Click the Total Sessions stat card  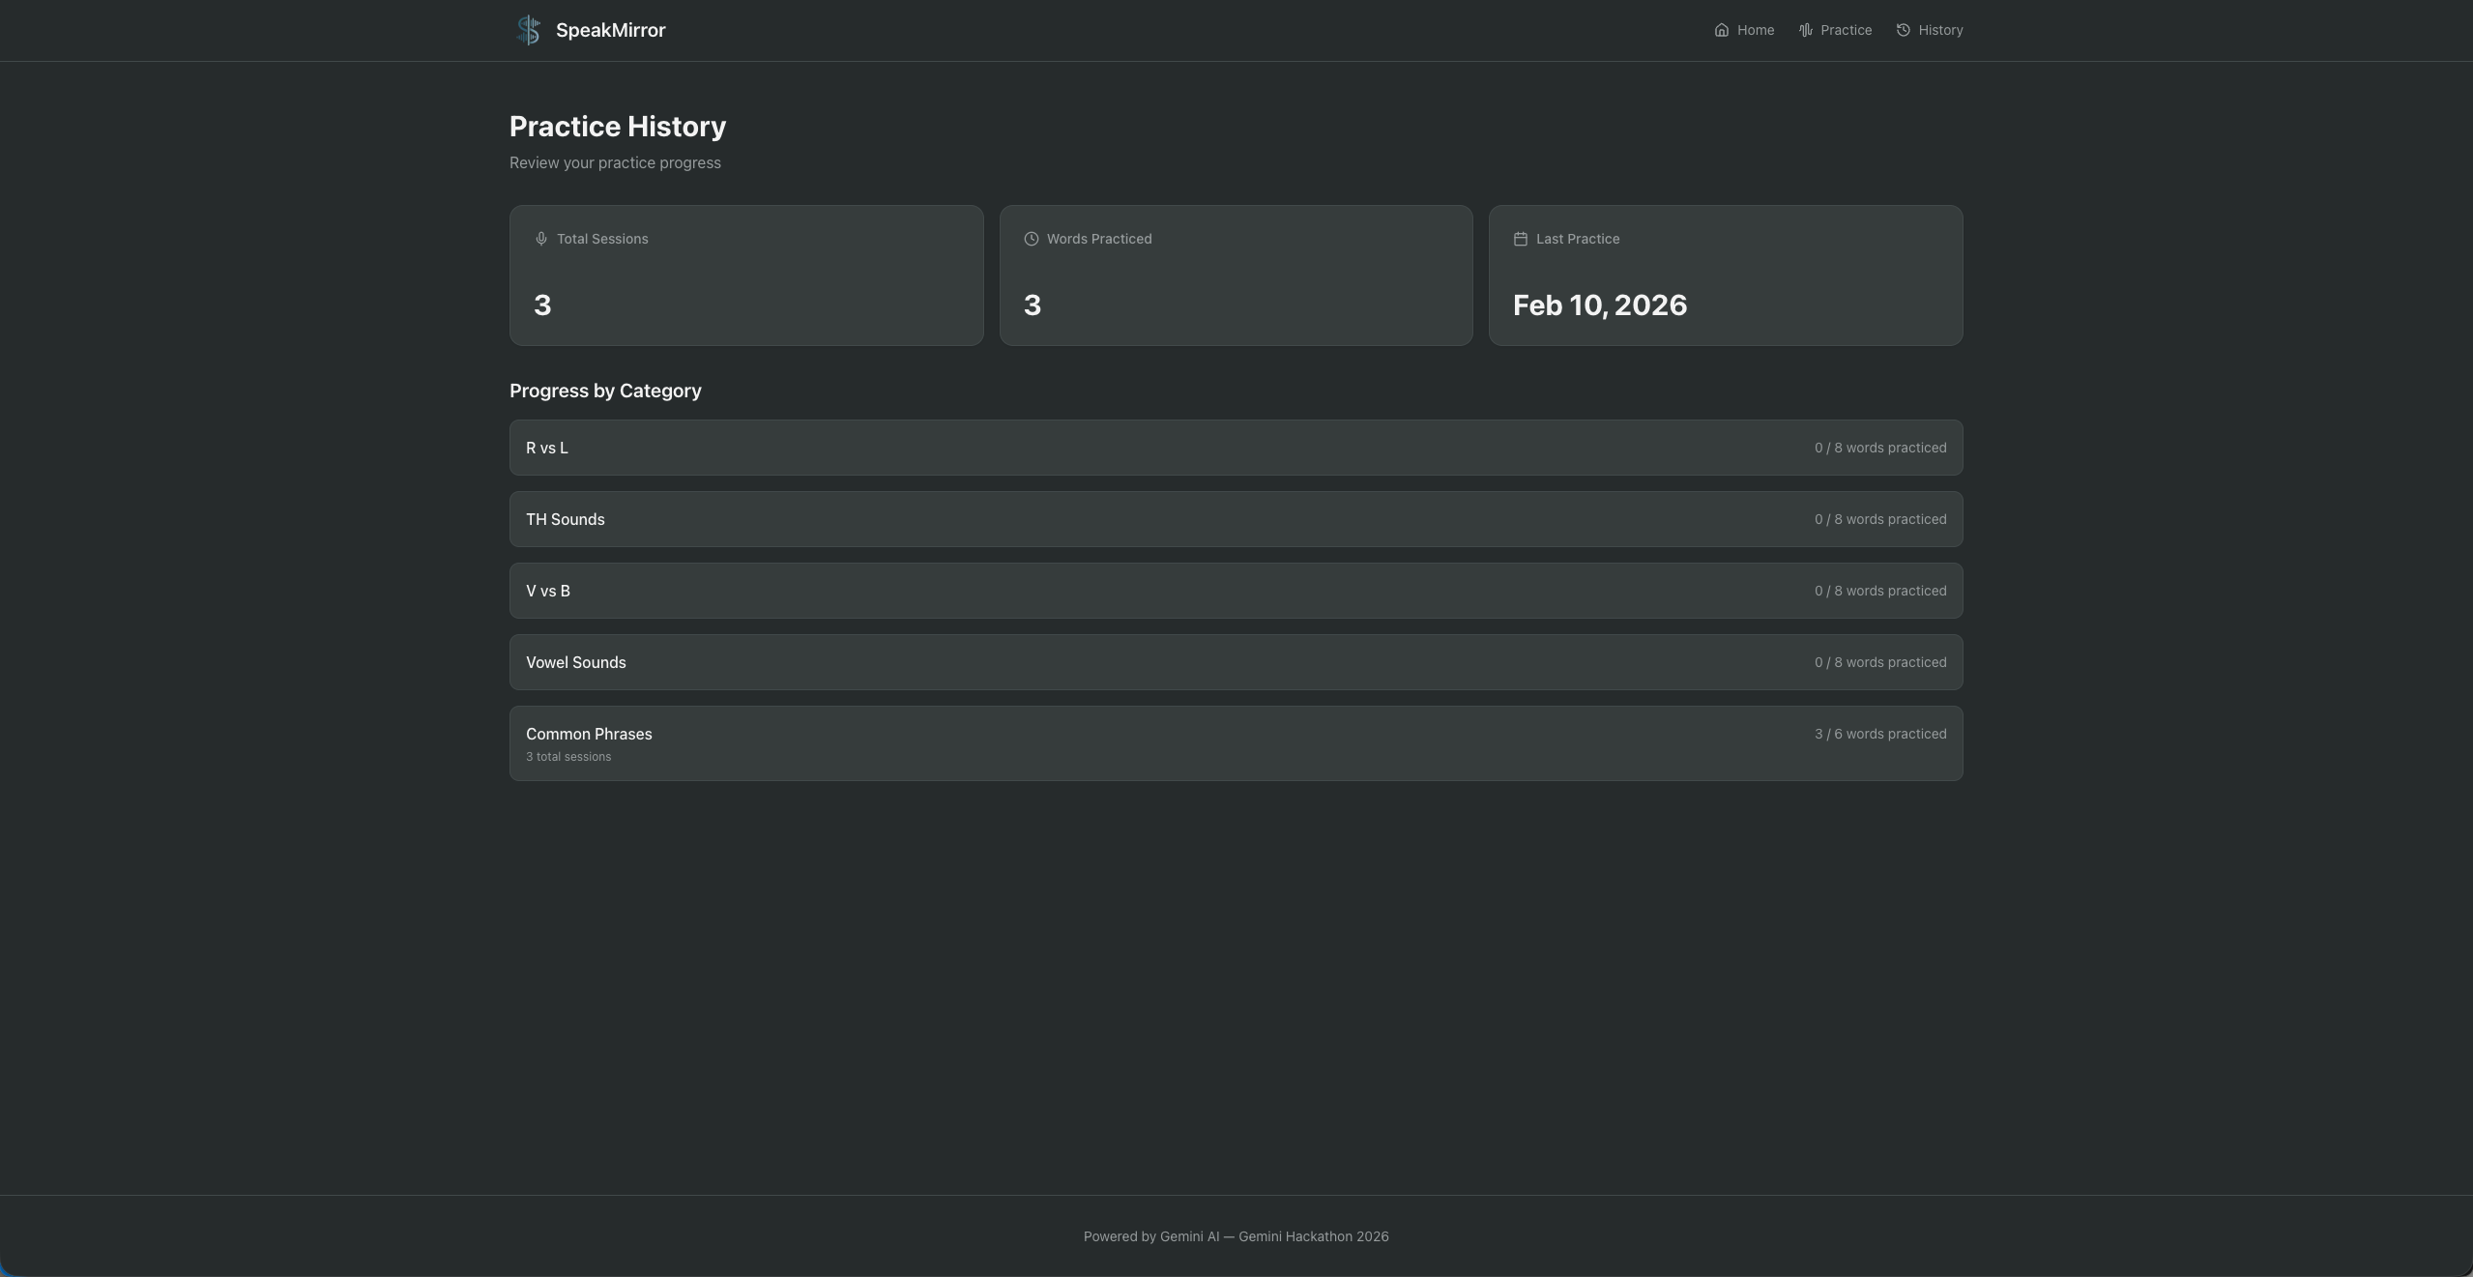click(x=745, y=276)
